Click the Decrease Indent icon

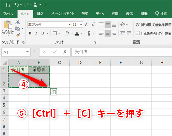click(122, 33)
